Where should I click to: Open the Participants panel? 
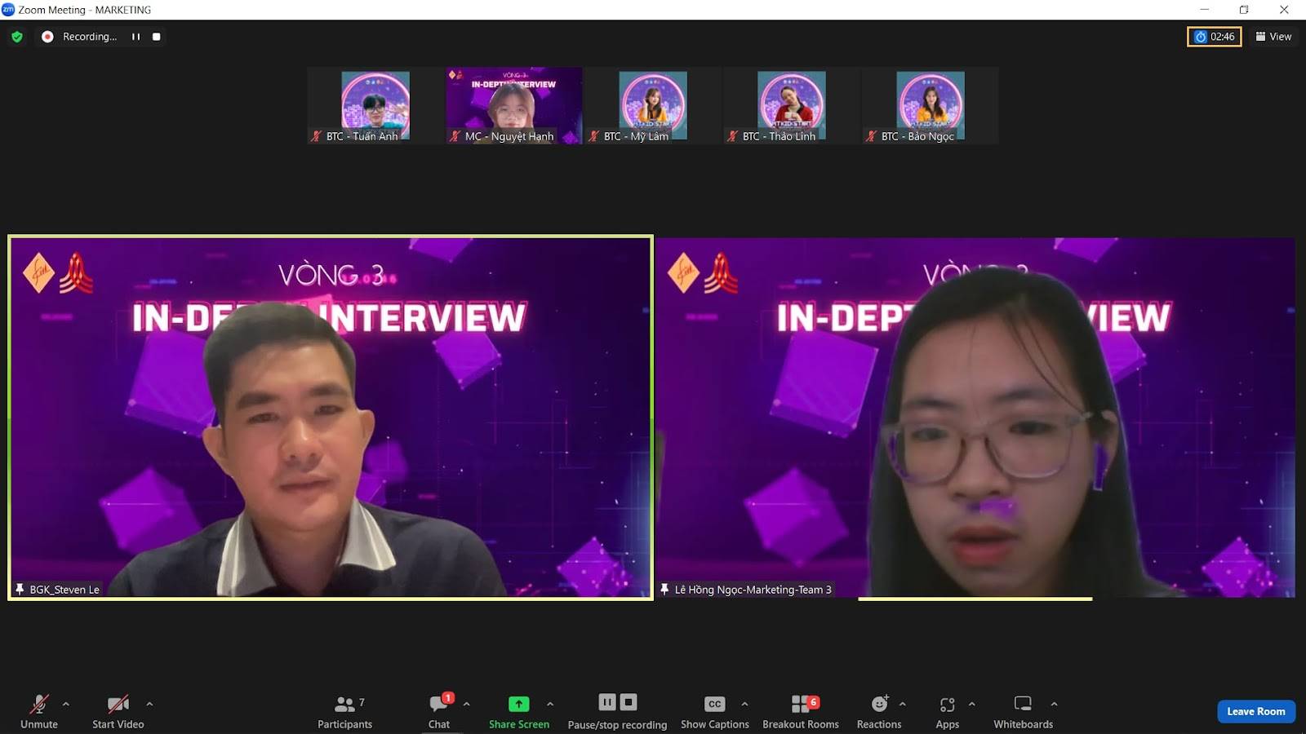coord(344,711)
